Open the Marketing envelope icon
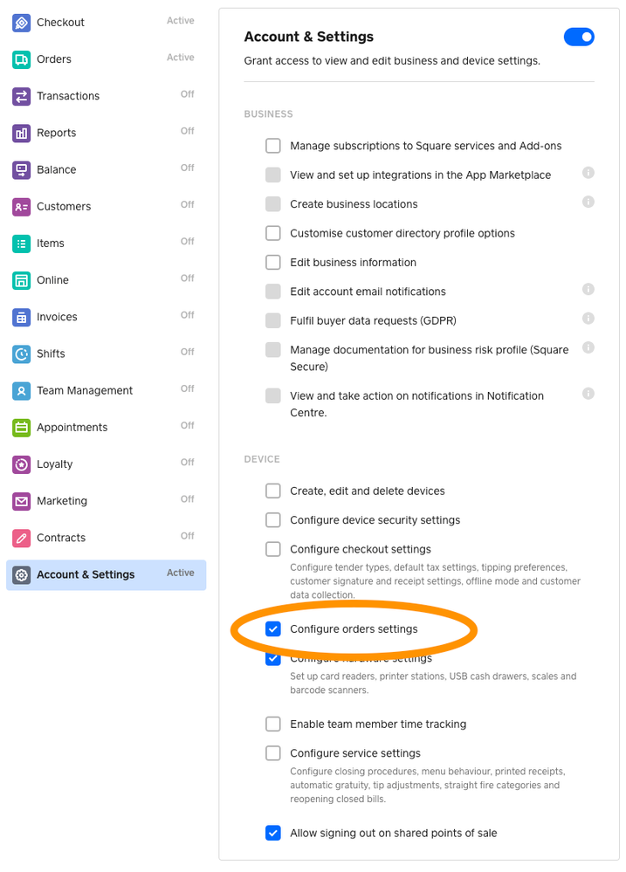Viewport: 626px width, 872px height. point(22,501)
